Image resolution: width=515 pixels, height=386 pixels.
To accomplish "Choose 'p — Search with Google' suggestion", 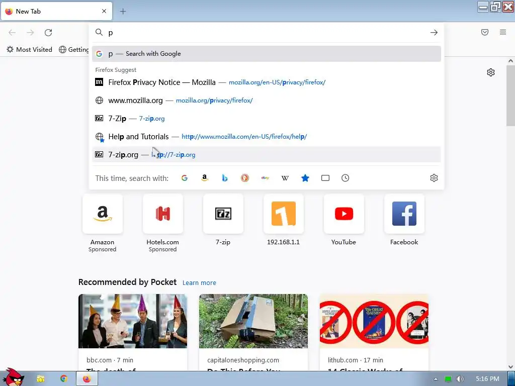I will pyautogui.click(x=267, y=54).
